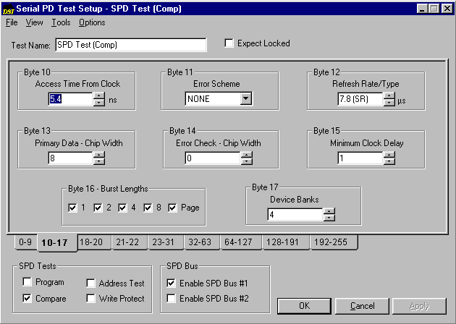456x324 pixels.
Task: Check the Program test option
Action: [28, 282]
